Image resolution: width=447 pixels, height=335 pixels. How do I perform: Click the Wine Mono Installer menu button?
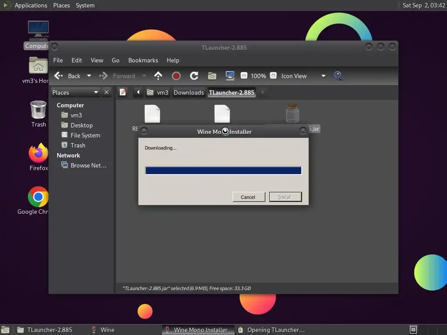coord(144,131)
